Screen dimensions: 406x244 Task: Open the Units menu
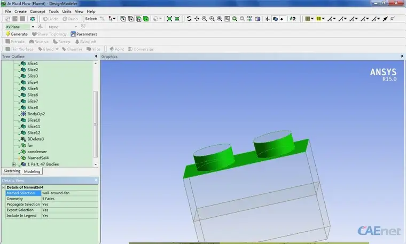tap(67, 11)
